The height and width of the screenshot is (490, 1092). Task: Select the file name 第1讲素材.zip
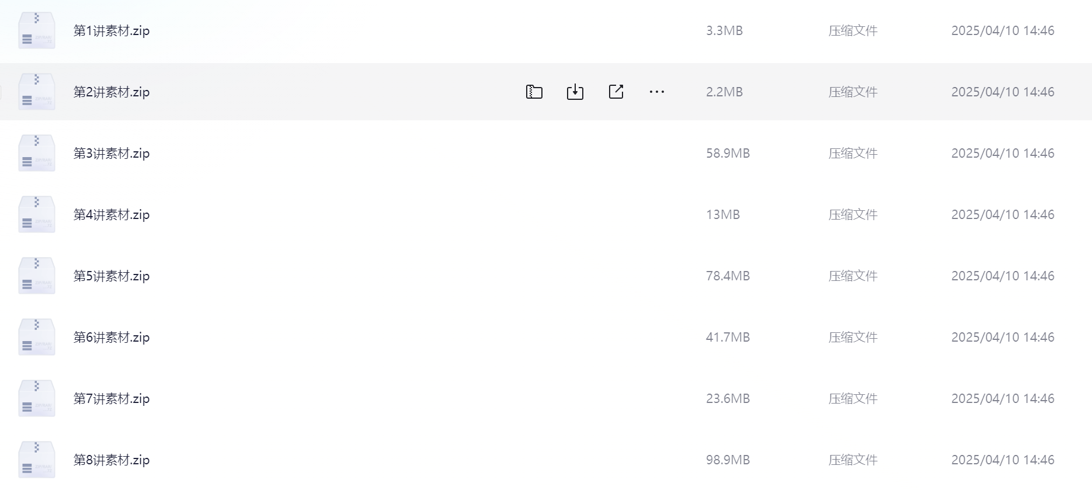coord(112,31)
